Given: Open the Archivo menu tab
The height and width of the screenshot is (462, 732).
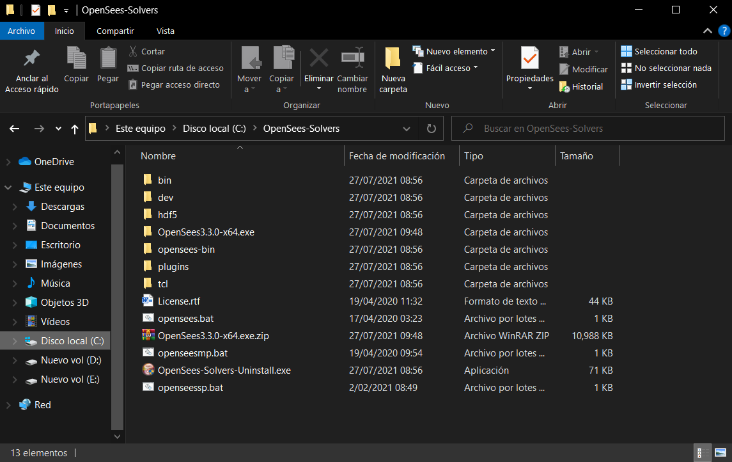Looking at the screenshot, I should tap(22, 31).
